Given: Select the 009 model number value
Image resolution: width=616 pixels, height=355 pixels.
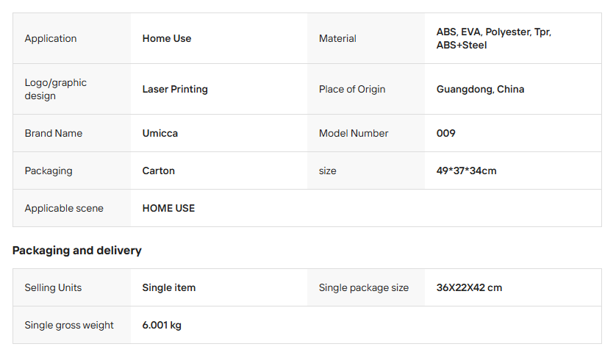Looking at the screenshot, I should (445, 133).
